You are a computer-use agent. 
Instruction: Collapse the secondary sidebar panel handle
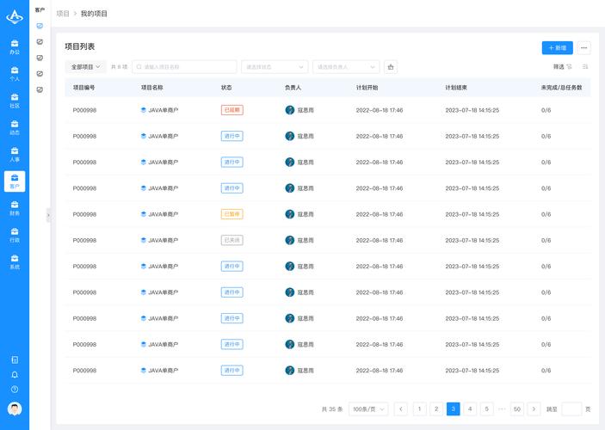[48, 215]
